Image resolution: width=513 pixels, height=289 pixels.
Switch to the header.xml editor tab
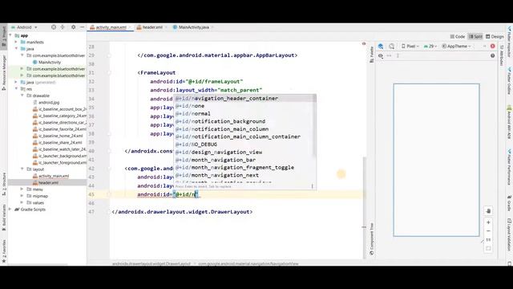151,27
